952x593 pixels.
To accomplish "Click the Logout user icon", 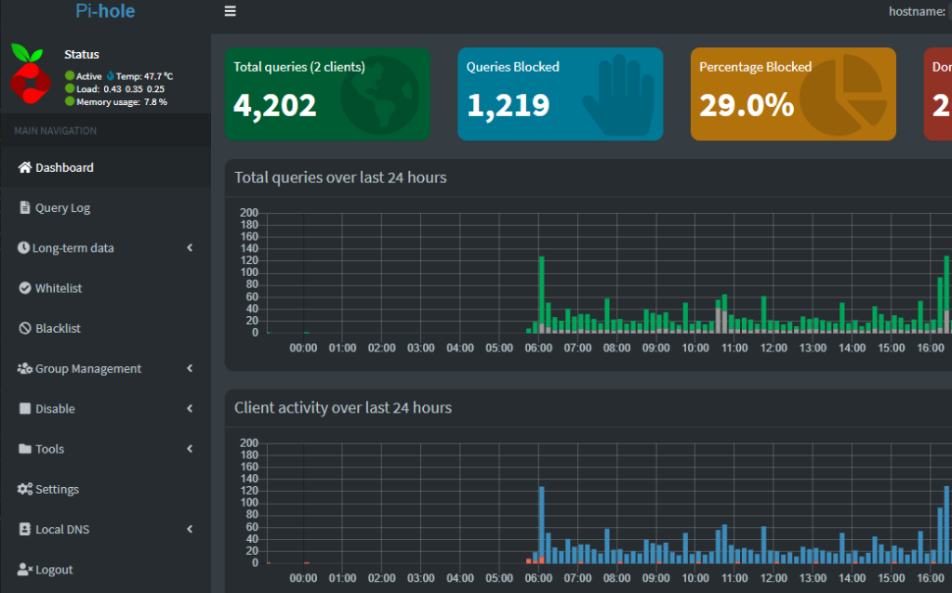I will (25, 570).
